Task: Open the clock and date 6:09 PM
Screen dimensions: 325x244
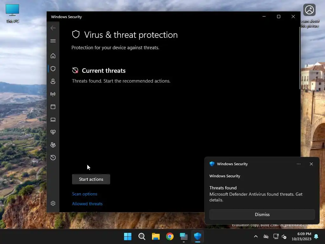Action: pos(302,236)
